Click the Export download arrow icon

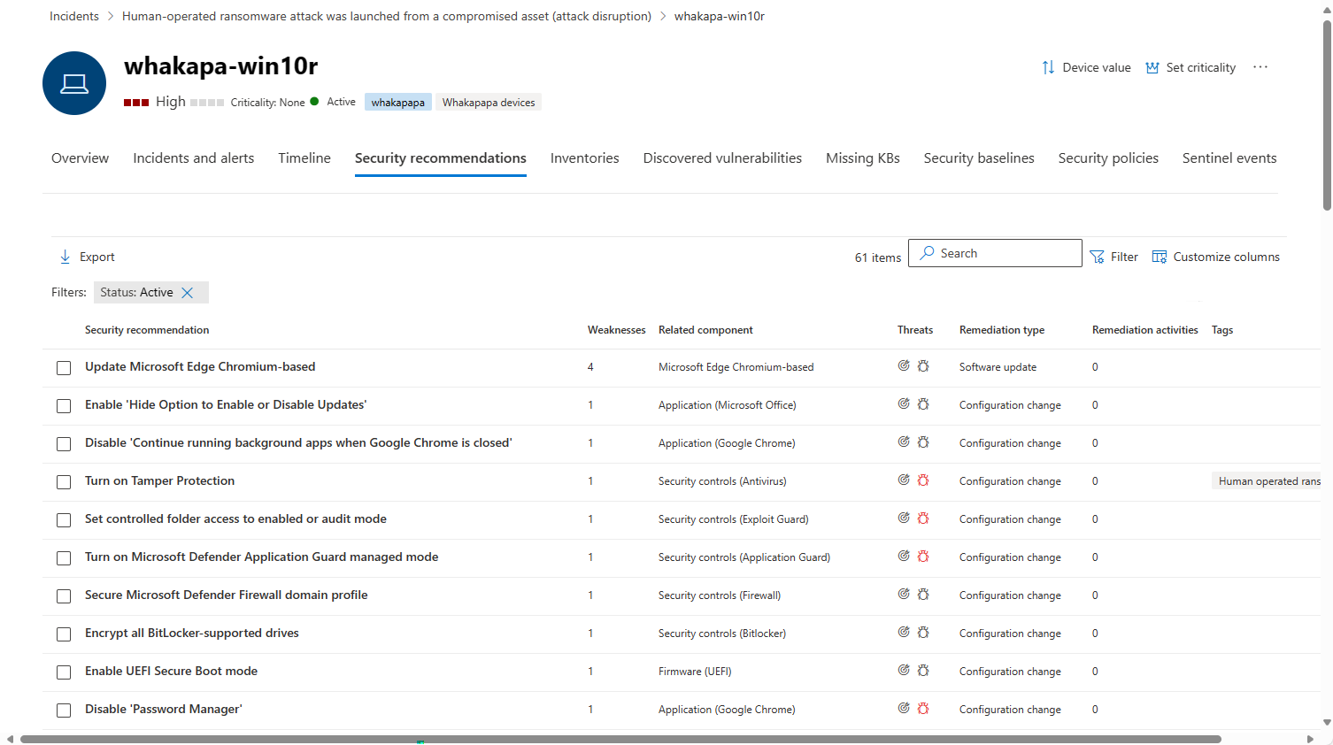pyautogui.click(x=65, y=257)
